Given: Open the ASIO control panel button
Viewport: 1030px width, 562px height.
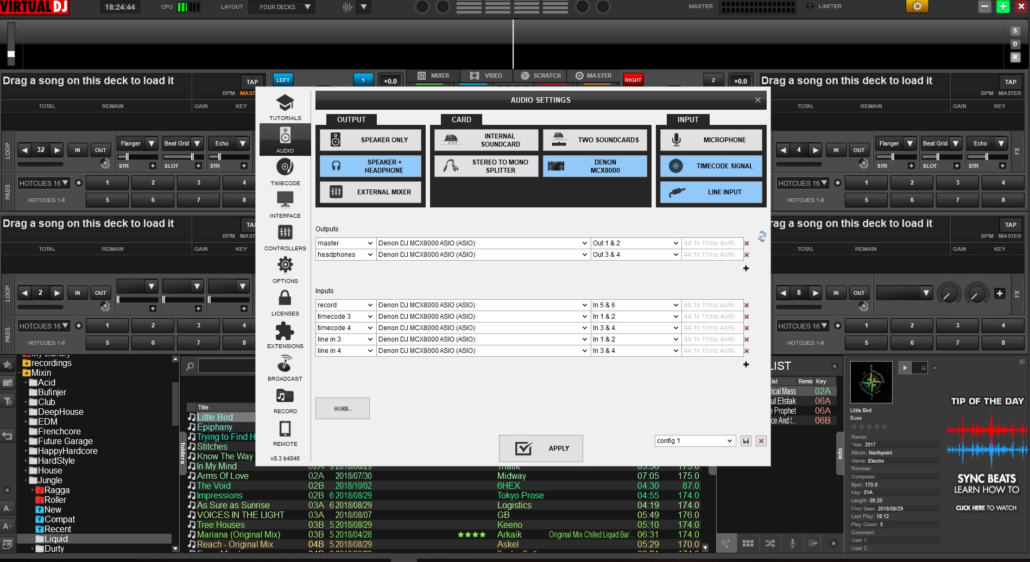Looking at the screenshot, I should 342,408.
